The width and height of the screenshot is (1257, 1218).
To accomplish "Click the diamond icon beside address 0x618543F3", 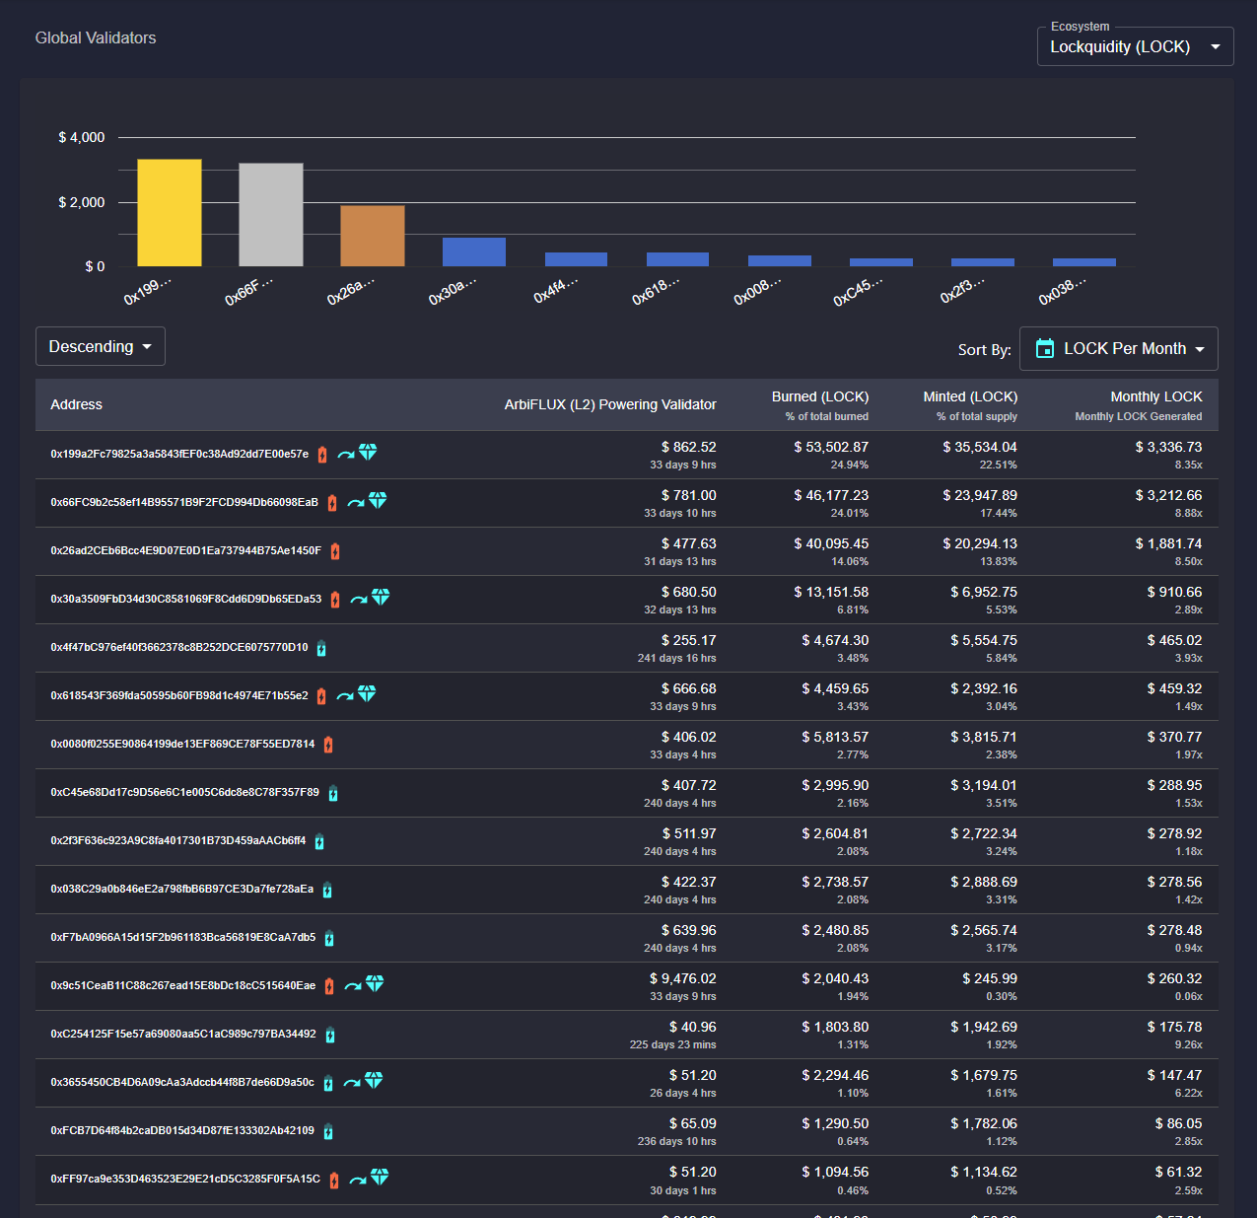I will pyautogui.click(x=367, y=693).
